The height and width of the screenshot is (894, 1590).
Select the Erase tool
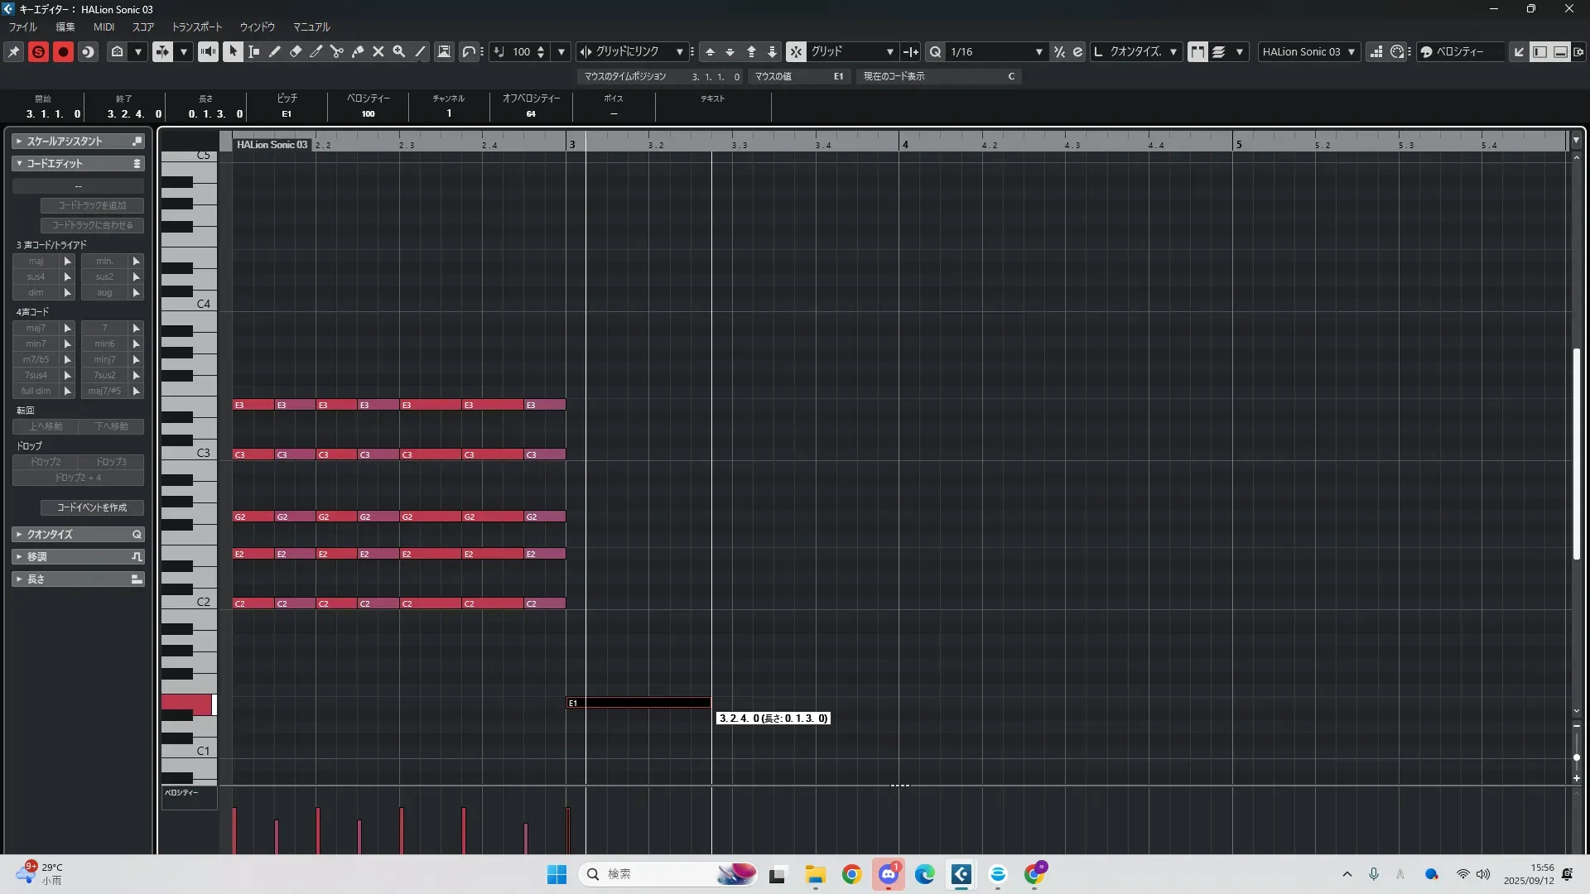296,51
